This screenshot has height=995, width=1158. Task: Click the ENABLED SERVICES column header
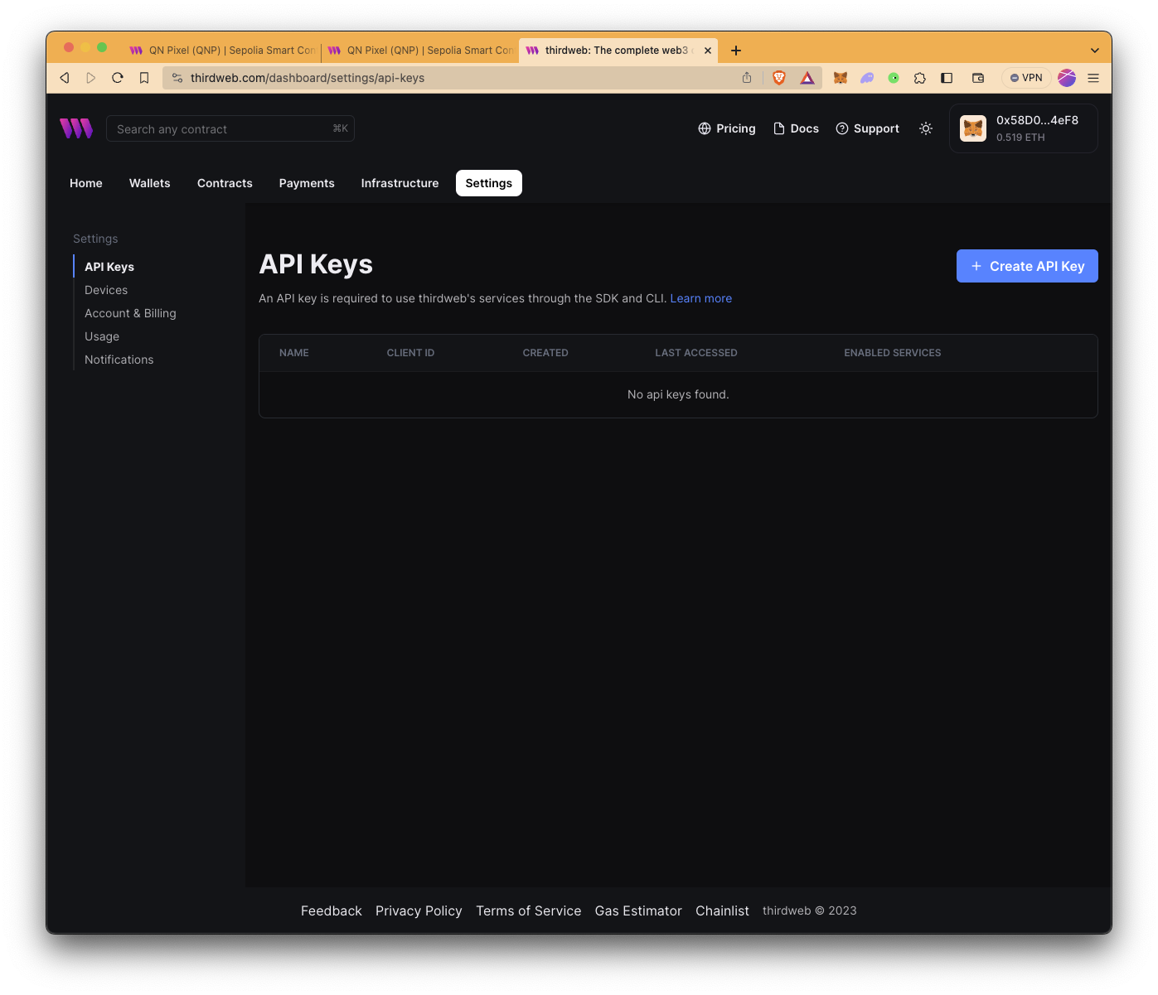893,353
